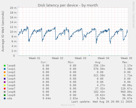Click loop3 max value '1.71m'
Screen dimensions: 136x108
pos(128,75)
